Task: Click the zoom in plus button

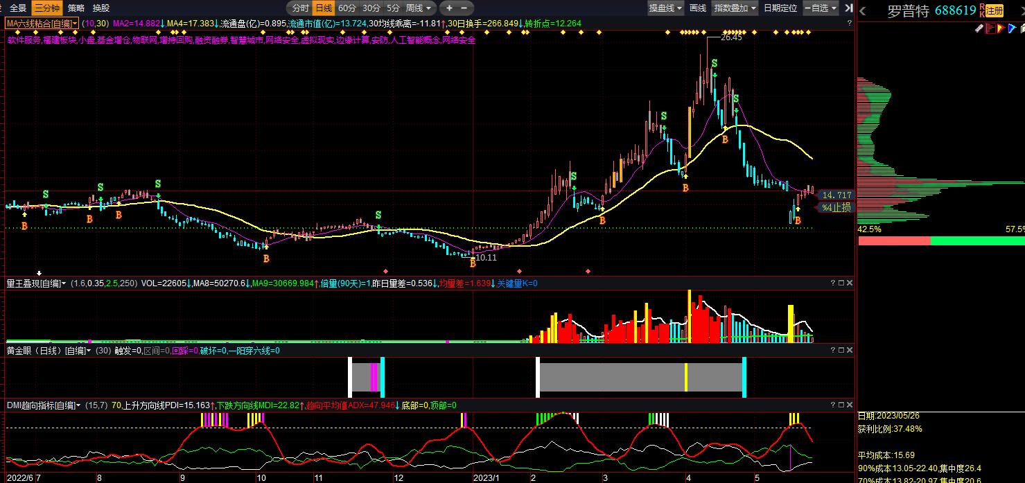Action: click(x=449, y=8)
